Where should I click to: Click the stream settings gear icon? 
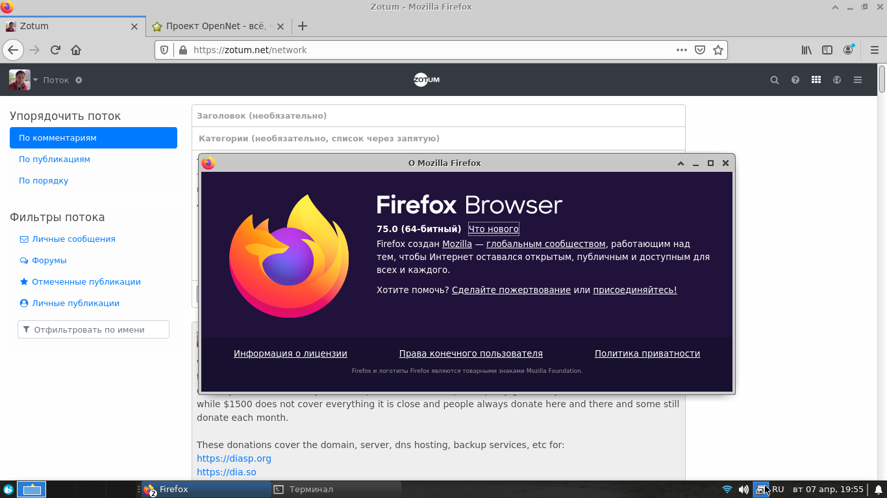pos(79,80)
